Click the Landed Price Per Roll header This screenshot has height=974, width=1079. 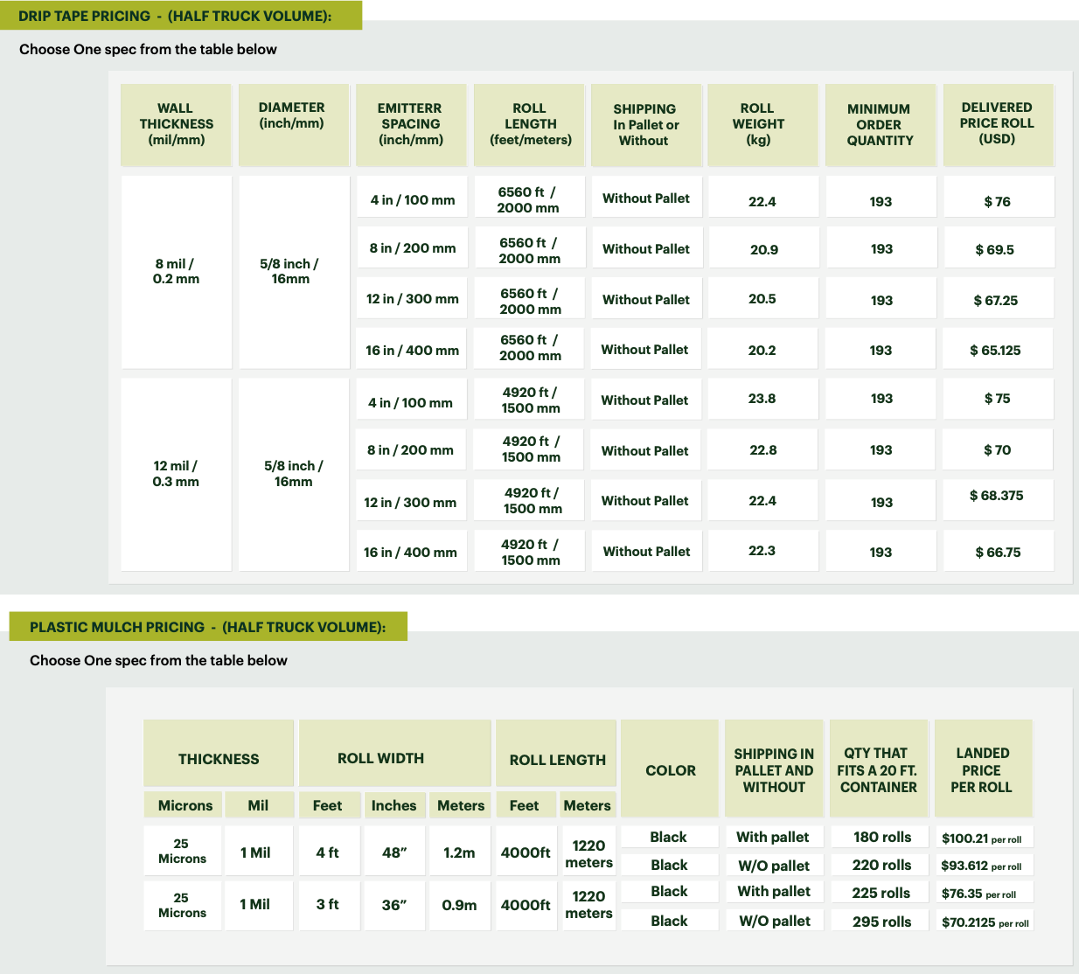(x=983, y=769)
